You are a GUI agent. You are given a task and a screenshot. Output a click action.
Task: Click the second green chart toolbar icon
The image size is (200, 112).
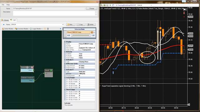pos(104,5)
